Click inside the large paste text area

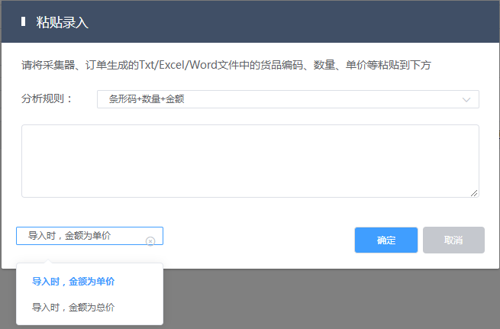(250, 161)
